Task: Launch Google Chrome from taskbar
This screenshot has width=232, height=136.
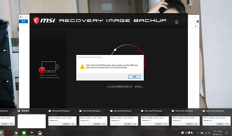Action: point(16,133)
